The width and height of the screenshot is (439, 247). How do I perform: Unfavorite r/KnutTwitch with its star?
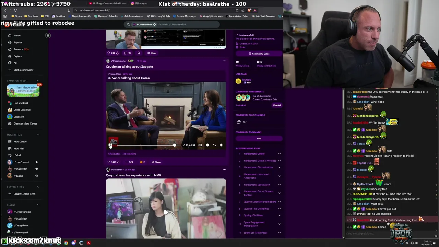point(37,169)
